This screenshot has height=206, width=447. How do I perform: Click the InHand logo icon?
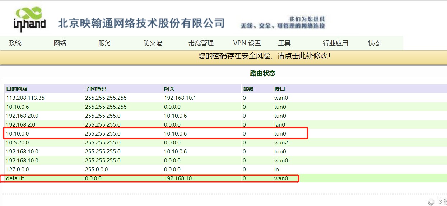click(30, 20)
